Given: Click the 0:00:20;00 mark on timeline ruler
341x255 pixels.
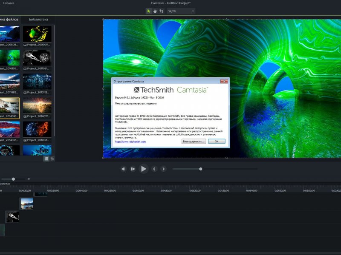Looking at the screenshot, I should pyautogui.click(x=25, y=191).
